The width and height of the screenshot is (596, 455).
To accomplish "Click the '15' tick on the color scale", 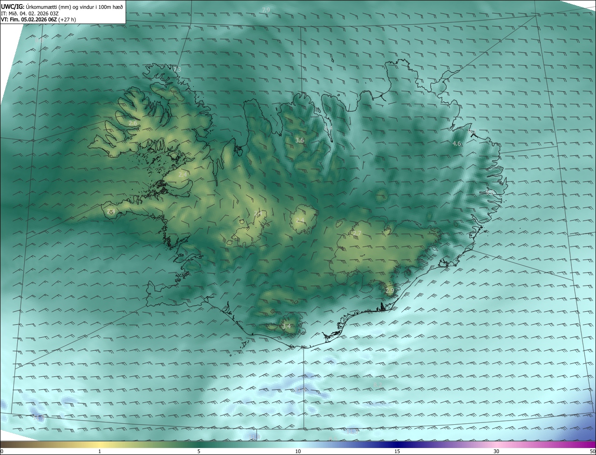I will pyautogui.click(x=397, y=451).
